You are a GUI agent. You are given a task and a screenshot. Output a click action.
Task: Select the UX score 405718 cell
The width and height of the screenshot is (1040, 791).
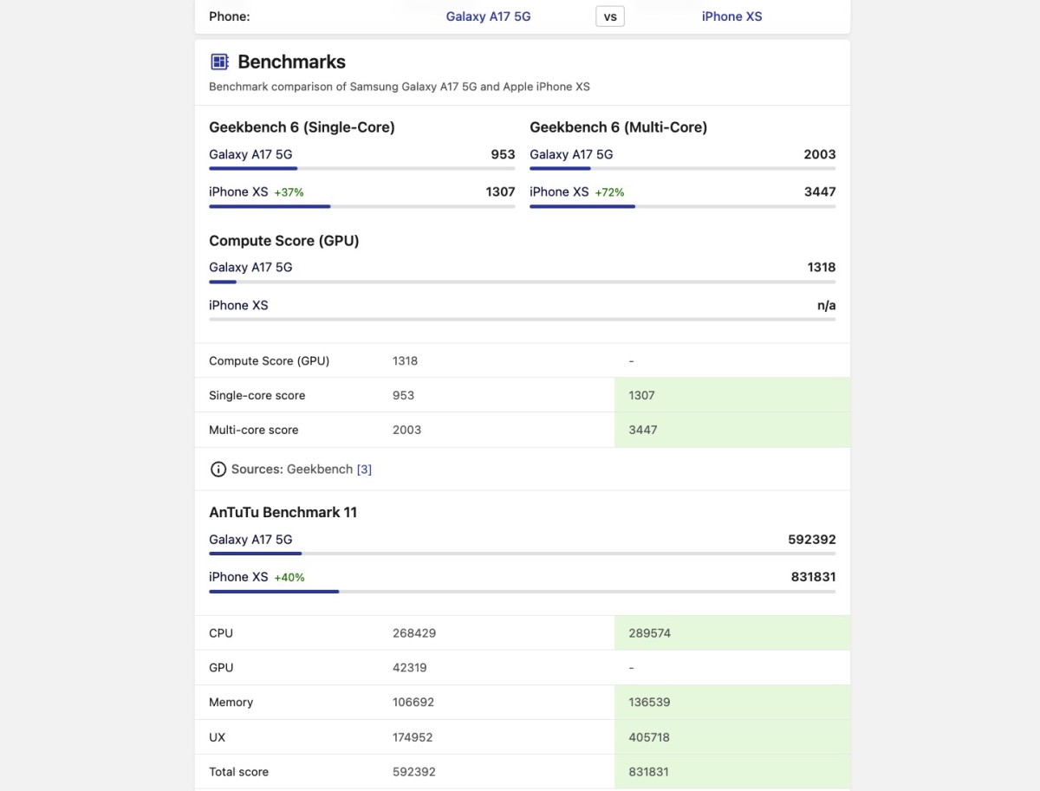point(731,737)
